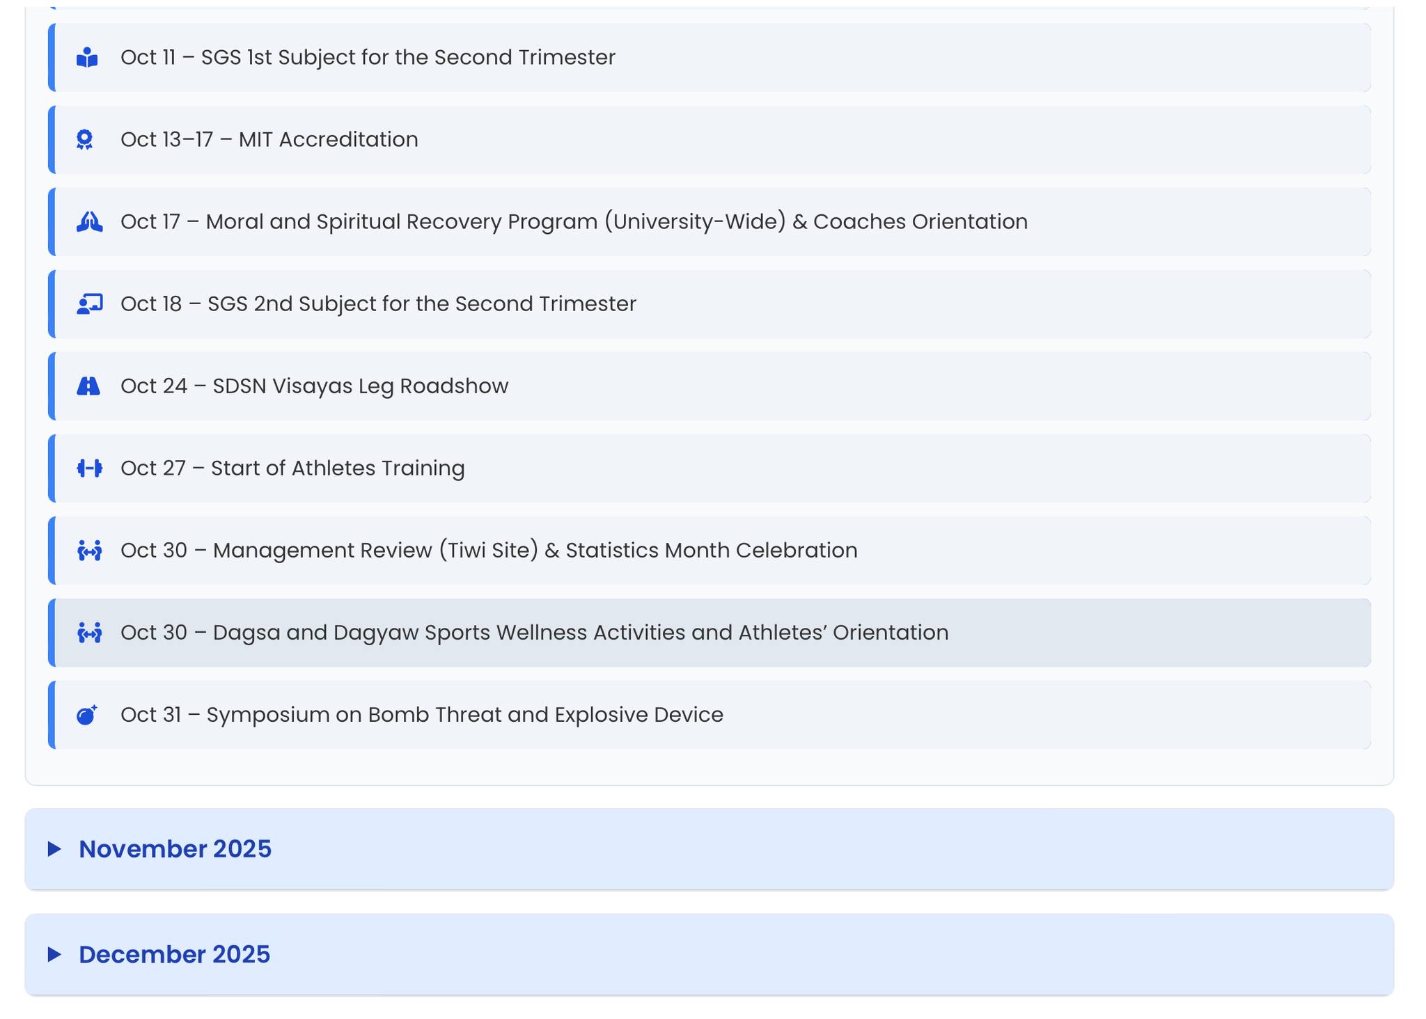The height and width of the screenshot is (1019, 1426).
Task: Select Oct 13–17 MIT Accreditation event text
Action: click(269, 139)
